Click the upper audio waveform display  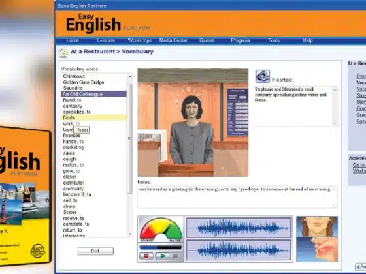(239, 228)
